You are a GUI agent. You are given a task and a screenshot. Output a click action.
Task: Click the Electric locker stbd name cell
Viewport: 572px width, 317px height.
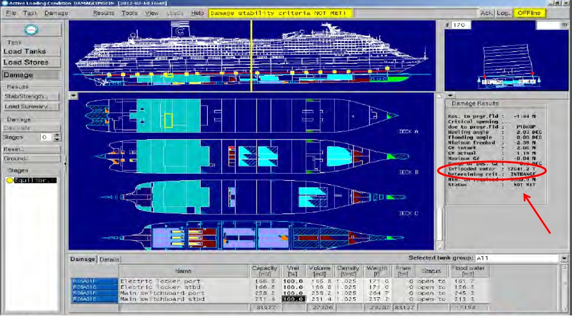coord(183,287)
